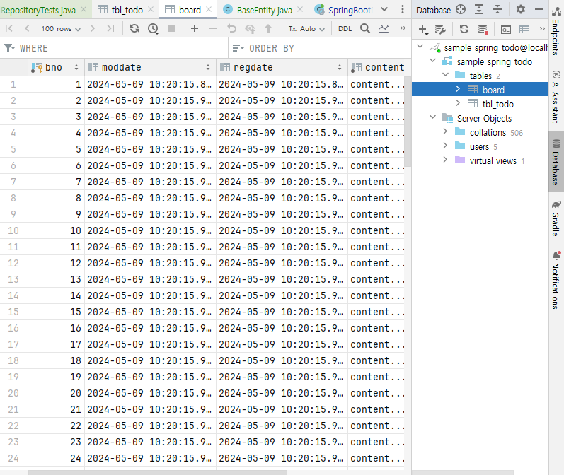The width and height of the screenshot is (564, 475).
Task: Close the BaseEntity.java tab
Action: click(x=300, y=10)
